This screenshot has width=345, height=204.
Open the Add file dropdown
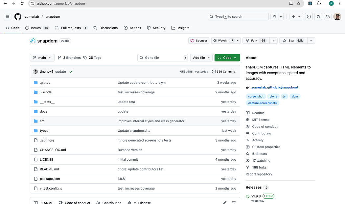(x=201, y=58)
